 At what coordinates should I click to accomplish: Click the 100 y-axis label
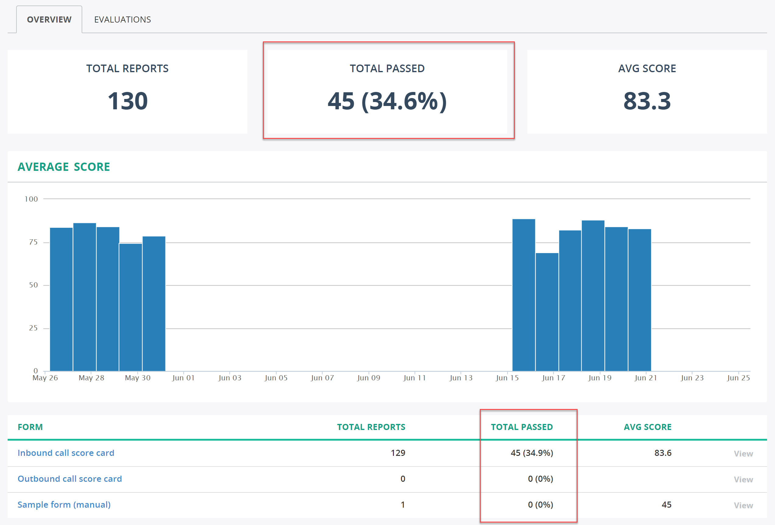(31, 199)
